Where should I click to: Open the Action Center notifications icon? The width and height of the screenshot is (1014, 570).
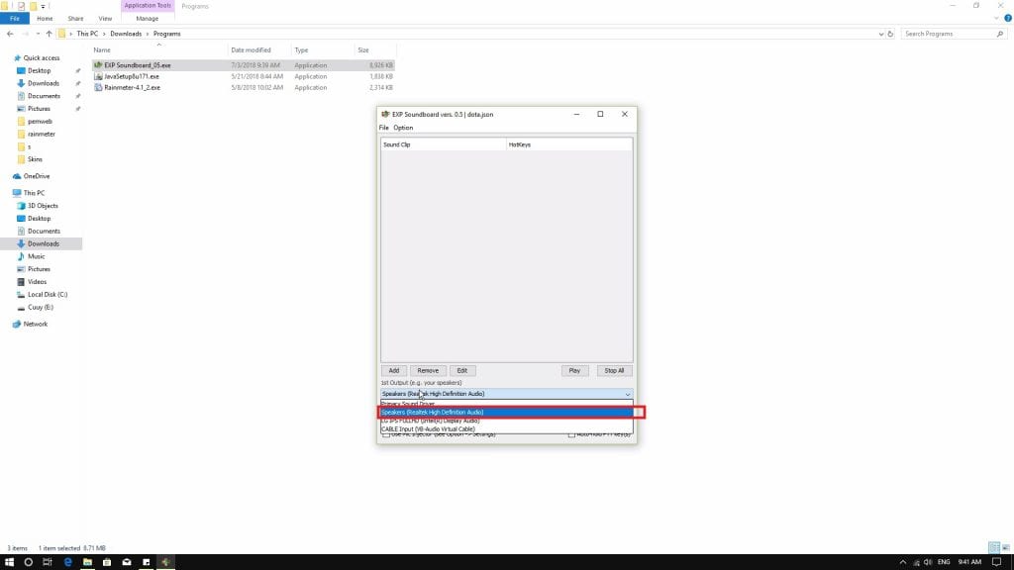[996, 562]
